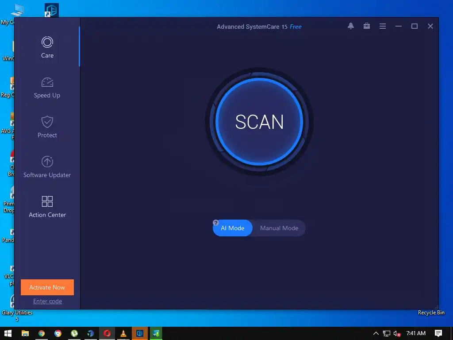453x340 pixels.
Task: Open the Action Center section
Action: (47, 207)
